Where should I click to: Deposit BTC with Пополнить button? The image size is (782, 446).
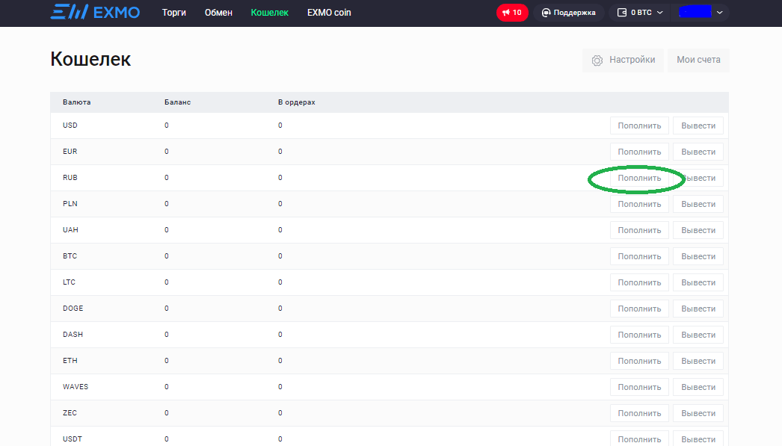(x=639, y=256)
